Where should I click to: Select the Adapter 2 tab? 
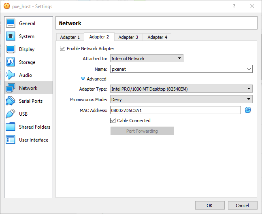click(x=99, y=37)
